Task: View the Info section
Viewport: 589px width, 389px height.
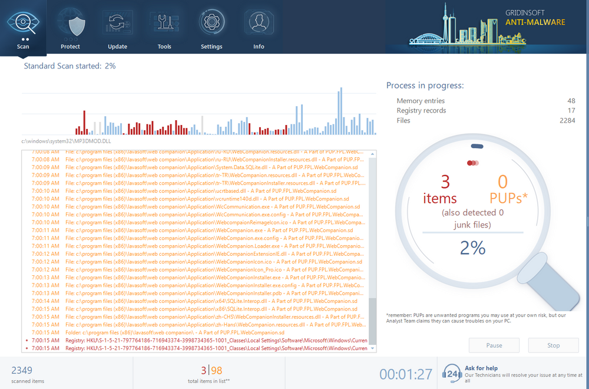Action: pos(259,28)
